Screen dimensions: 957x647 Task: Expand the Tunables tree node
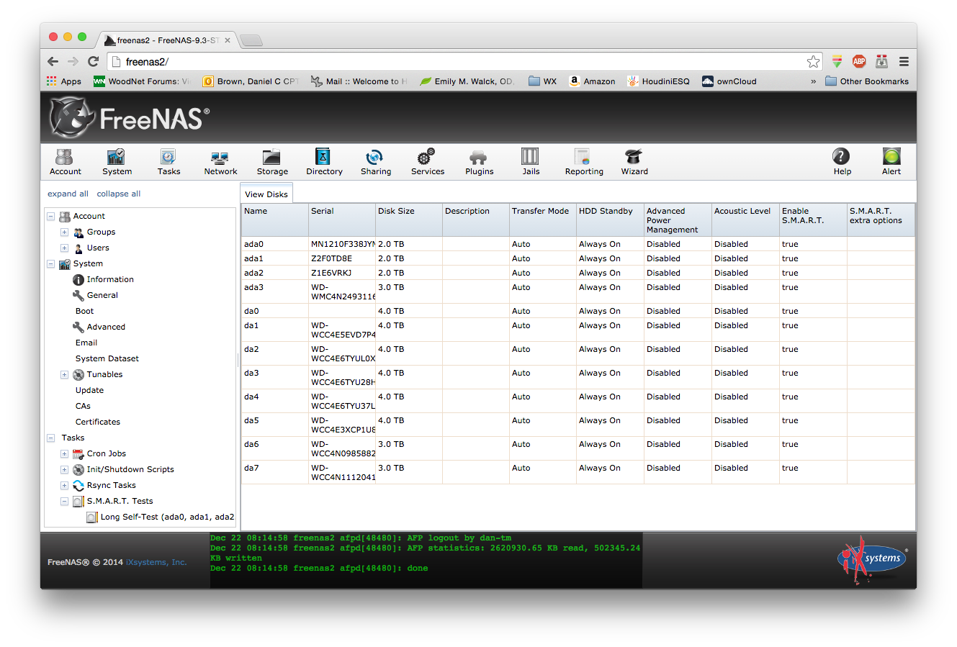click(x=64, y=375)
